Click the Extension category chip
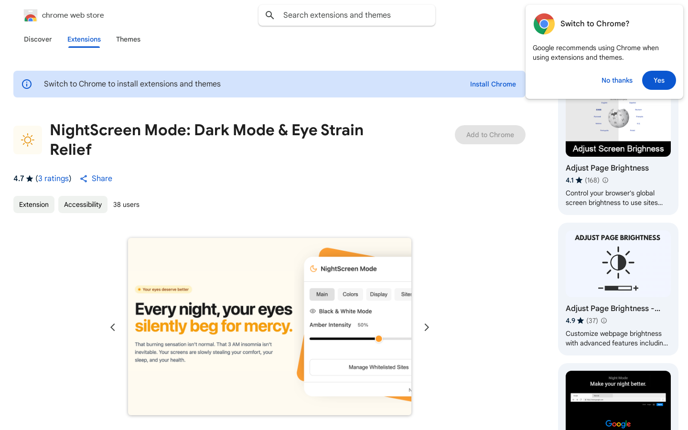688x430 pixels. pos(34,204)
